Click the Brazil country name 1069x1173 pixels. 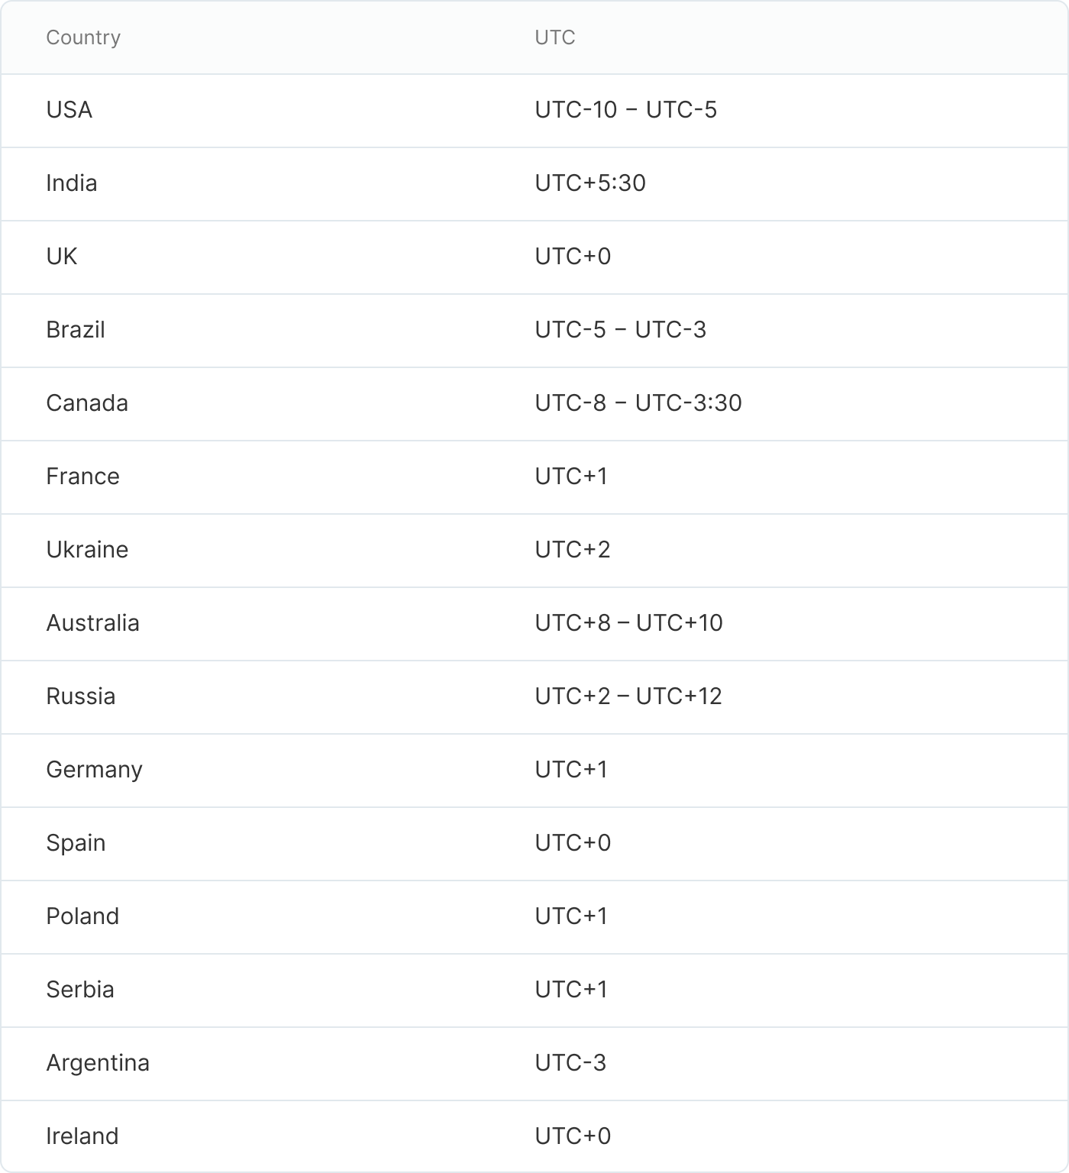point(76,330)
